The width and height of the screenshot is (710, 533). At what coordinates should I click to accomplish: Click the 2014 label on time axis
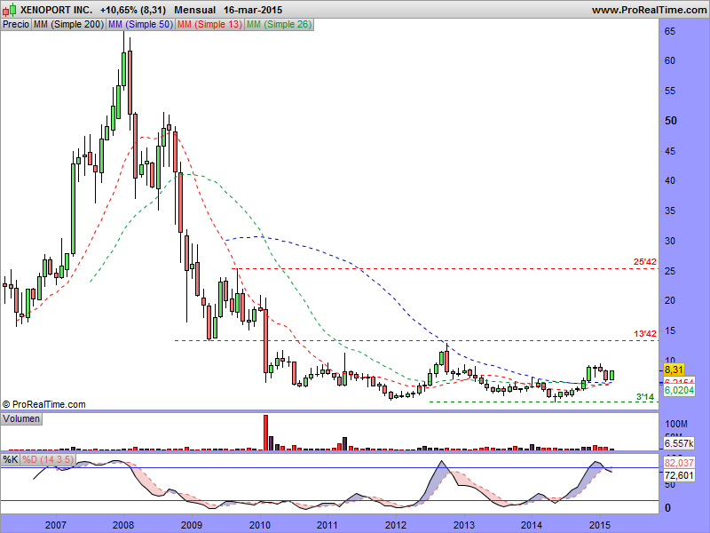tap(532, 525)
